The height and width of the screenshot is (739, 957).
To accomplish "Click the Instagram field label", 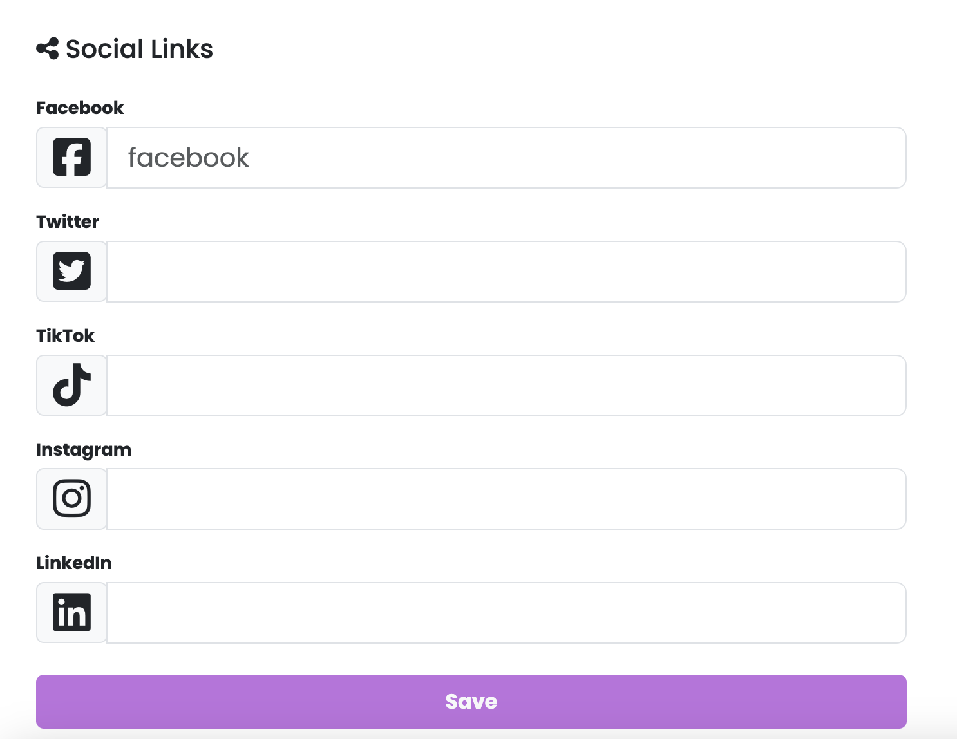I will 84,449.
